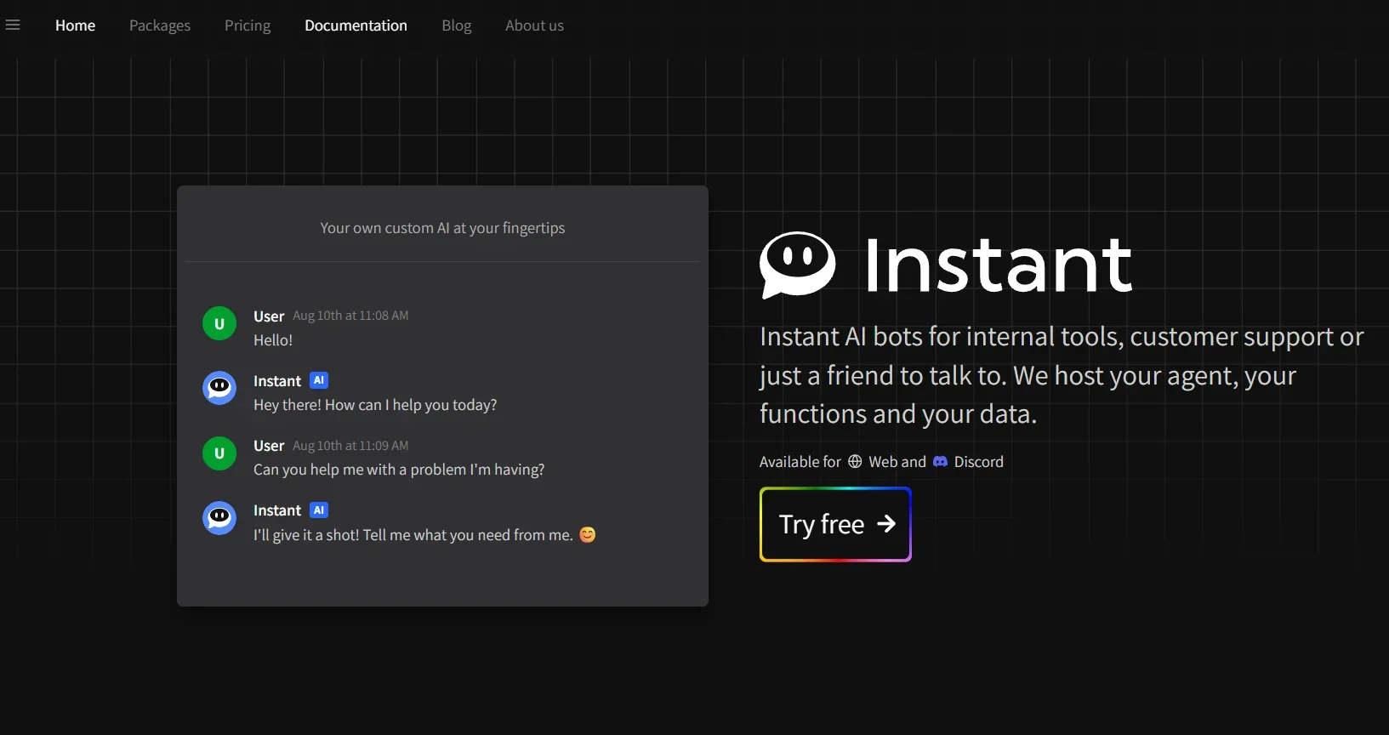The width and height of the screenshot is (1389, 735).
Task: Click the Discord text label
Action: coord(978,462)
